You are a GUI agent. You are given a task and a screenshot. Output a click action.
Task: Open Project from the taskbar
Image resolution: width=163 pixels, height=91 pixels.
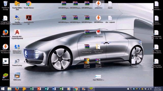(x=61, y=89)
